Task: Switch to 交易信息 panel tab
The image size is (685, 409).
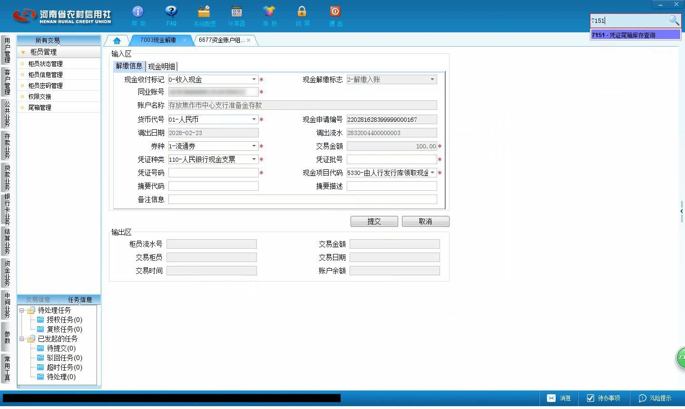Action: 38,300
